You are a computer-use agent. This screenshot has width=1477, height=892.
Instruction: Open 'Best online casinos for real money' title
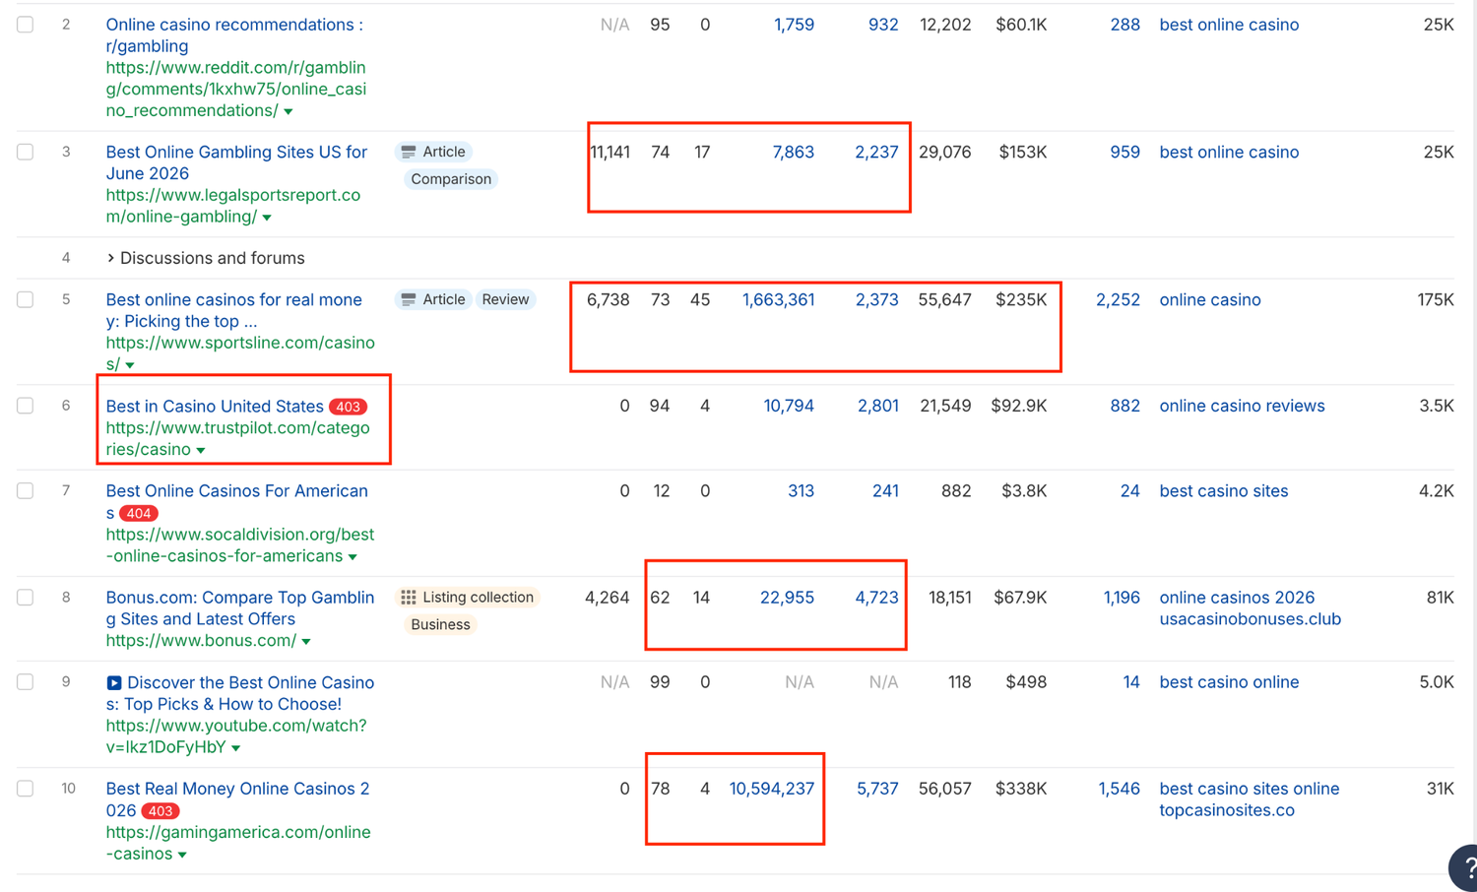point(234,310)
